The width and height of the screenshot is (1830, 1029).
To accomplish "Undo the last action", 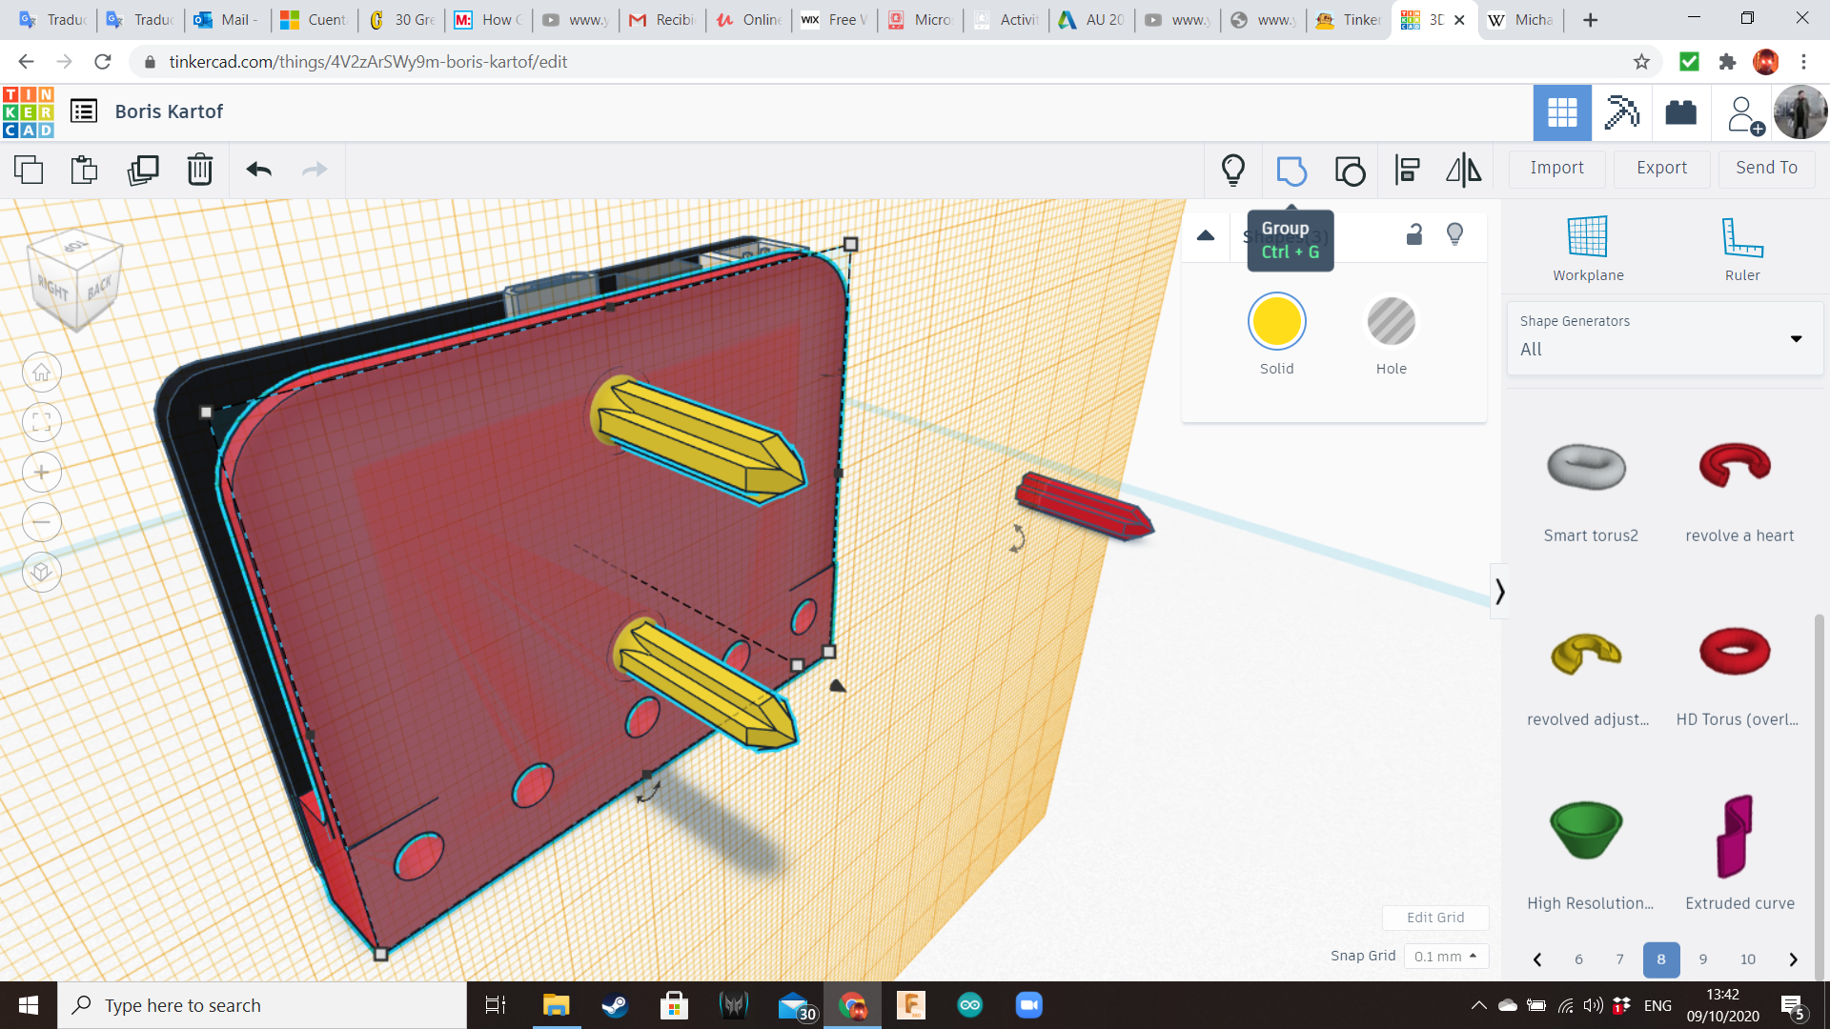I will click(x=256, y=170).
